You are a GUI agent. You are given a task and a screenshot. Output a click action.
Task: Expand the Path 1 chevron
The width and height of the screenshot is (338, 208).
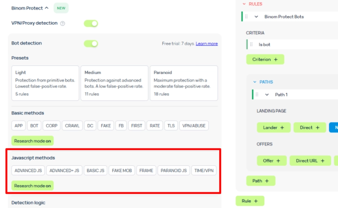[267, 95]
